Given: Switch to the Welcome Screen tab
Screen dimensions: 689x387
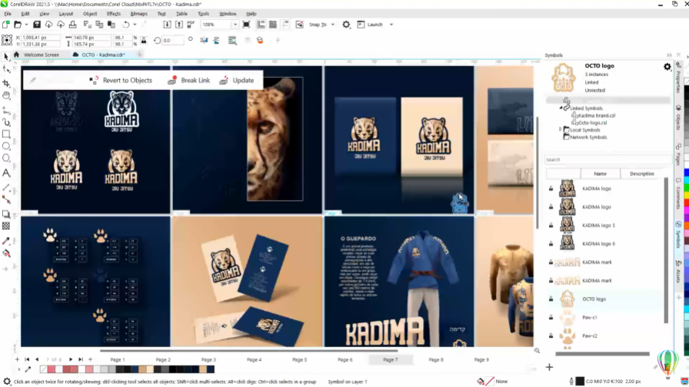Looking at the screenshot, I should [x=42, y=55].
